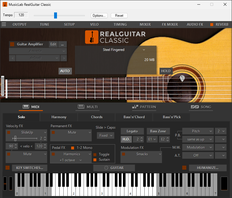Go to previous amplifier preset arrow
Image resolution: width=232 pixels, height=198 pixels.
12,58
